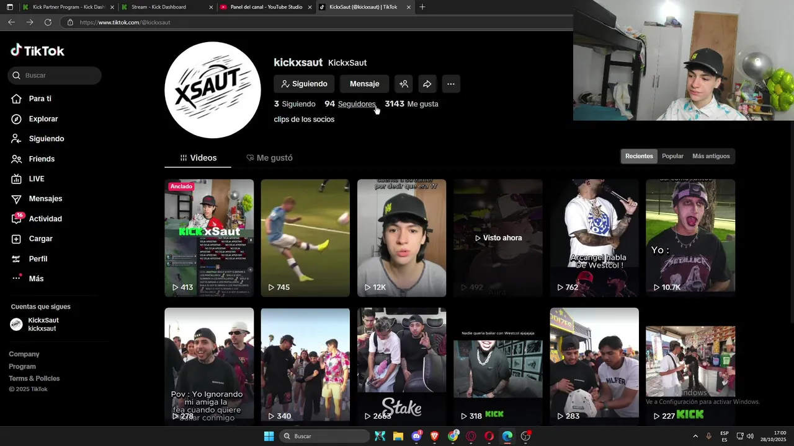This screenshot has height=446, width=794.
Task: Expand the Más menu
Action: pos(36,279)
